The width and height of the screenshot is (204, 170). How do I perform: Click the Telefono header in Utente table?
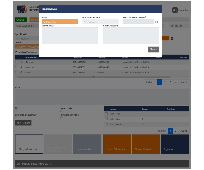171,109
